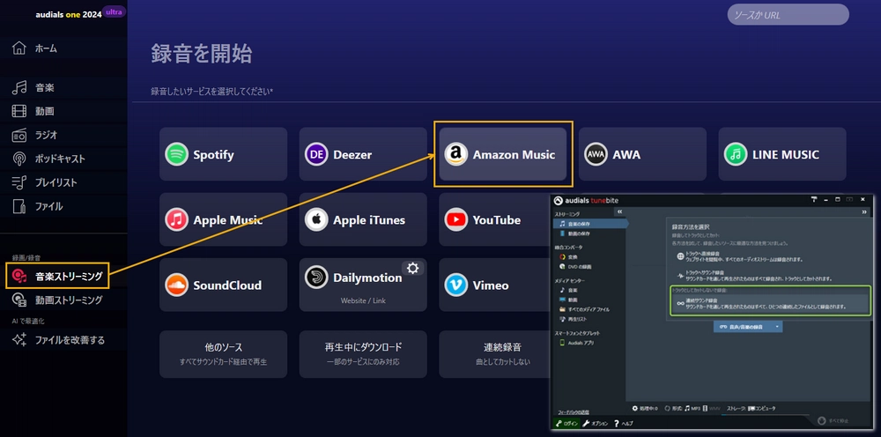Open the dropdown arrow beside 音声/音楽の録音
The height and width of the screenshot is (437, 881).
(x=776, y=326)
